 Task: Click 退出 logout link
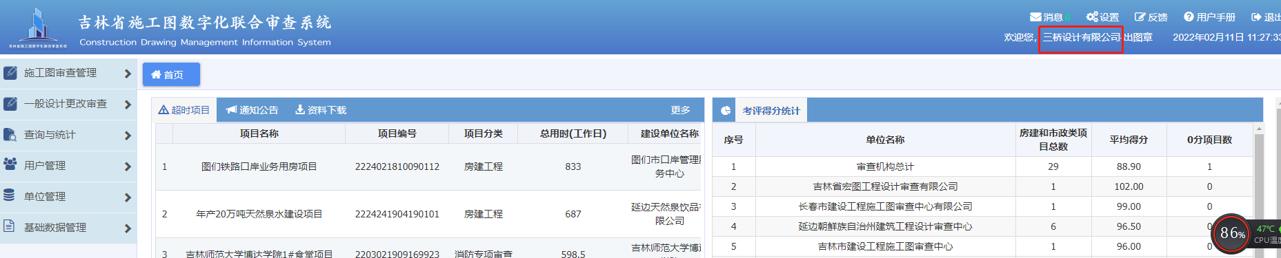[1267, 17]
